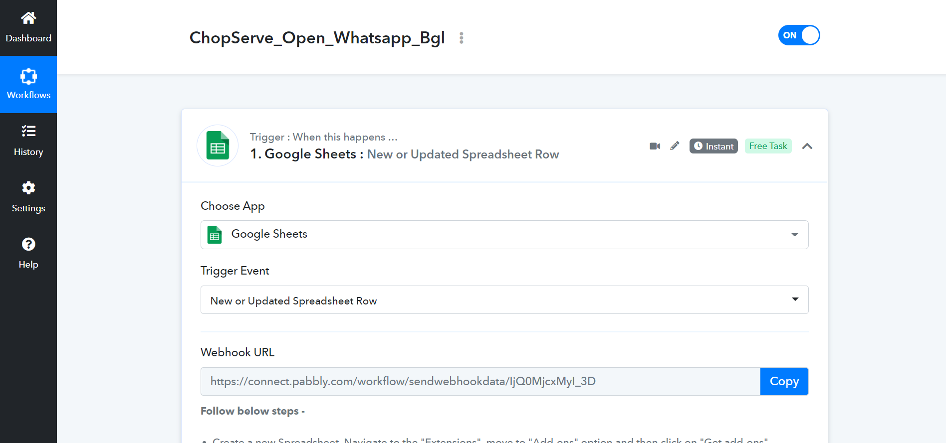Open the Trigger Event dropdown

pyautogui.click(x=504, y=299)
